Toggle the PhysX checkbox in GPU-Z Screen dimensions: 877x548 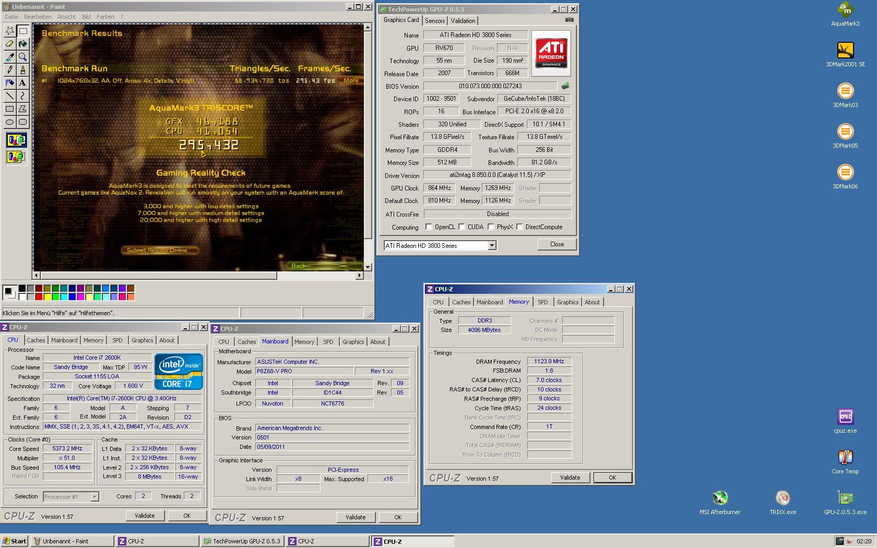[x=491, y=227]
